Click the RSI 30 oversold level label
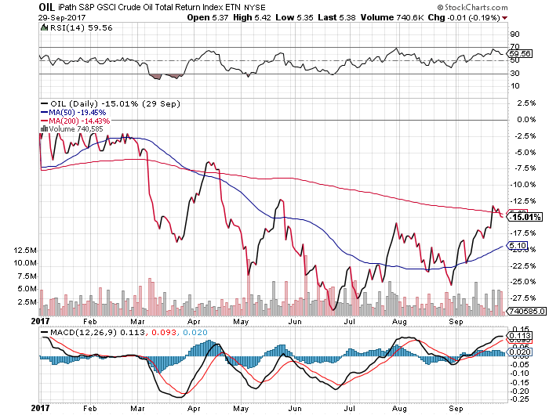Image resolution: width=549 pixels, height=415 pixels. click(x=514, y=73)
